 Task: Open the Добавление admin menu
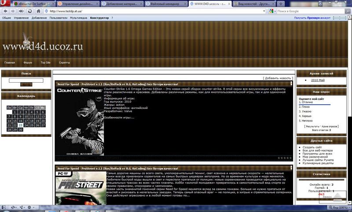coord(39,18)
